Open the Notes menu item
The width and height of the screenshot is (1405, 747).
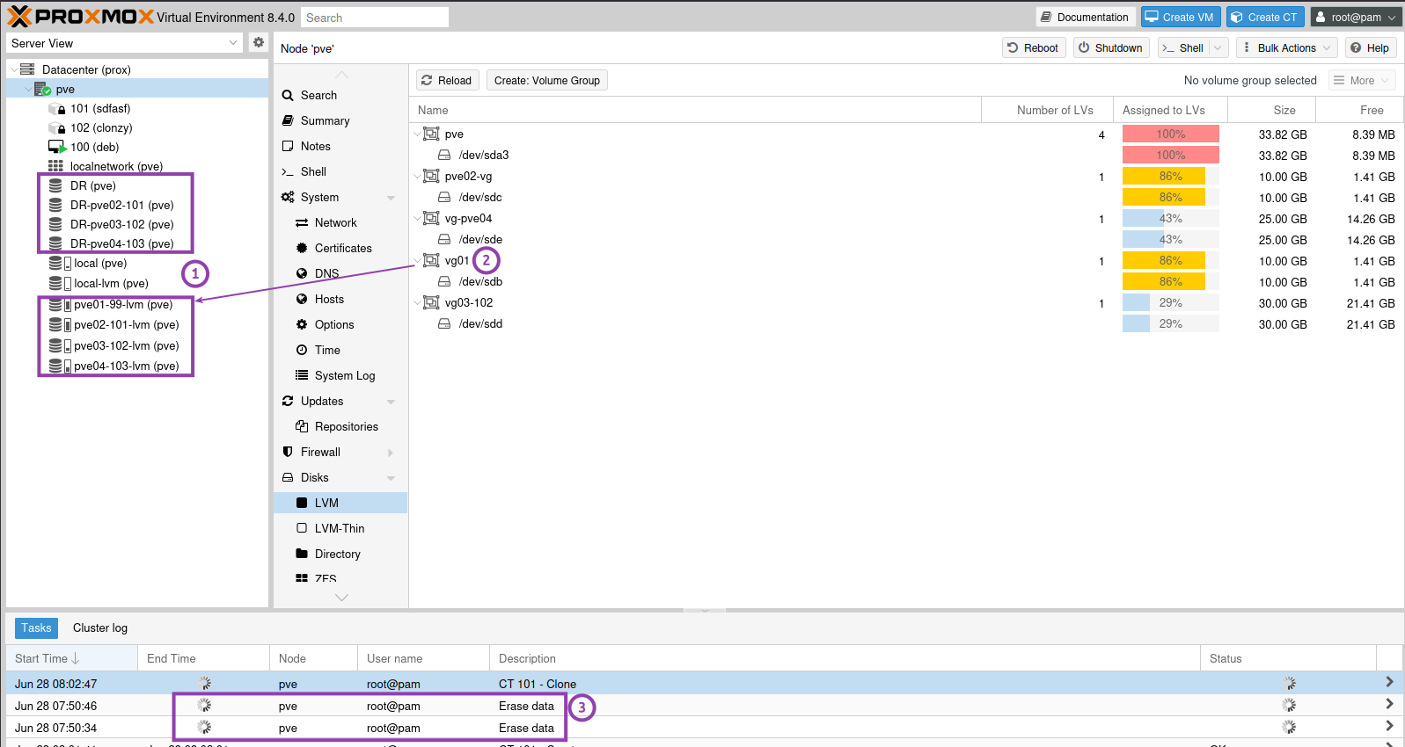click(315, 146)
